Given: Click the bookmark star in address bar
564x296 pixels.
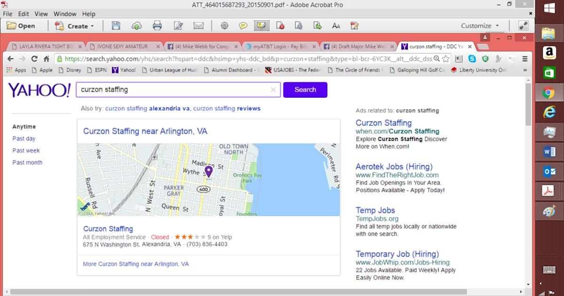Looking at the screenshot, I should coord(446,59).
